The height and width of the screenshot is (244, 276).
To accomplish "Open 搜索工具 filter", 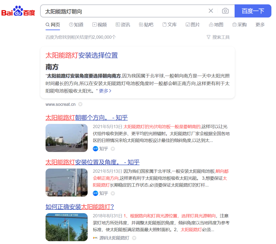I will (218, 37).
